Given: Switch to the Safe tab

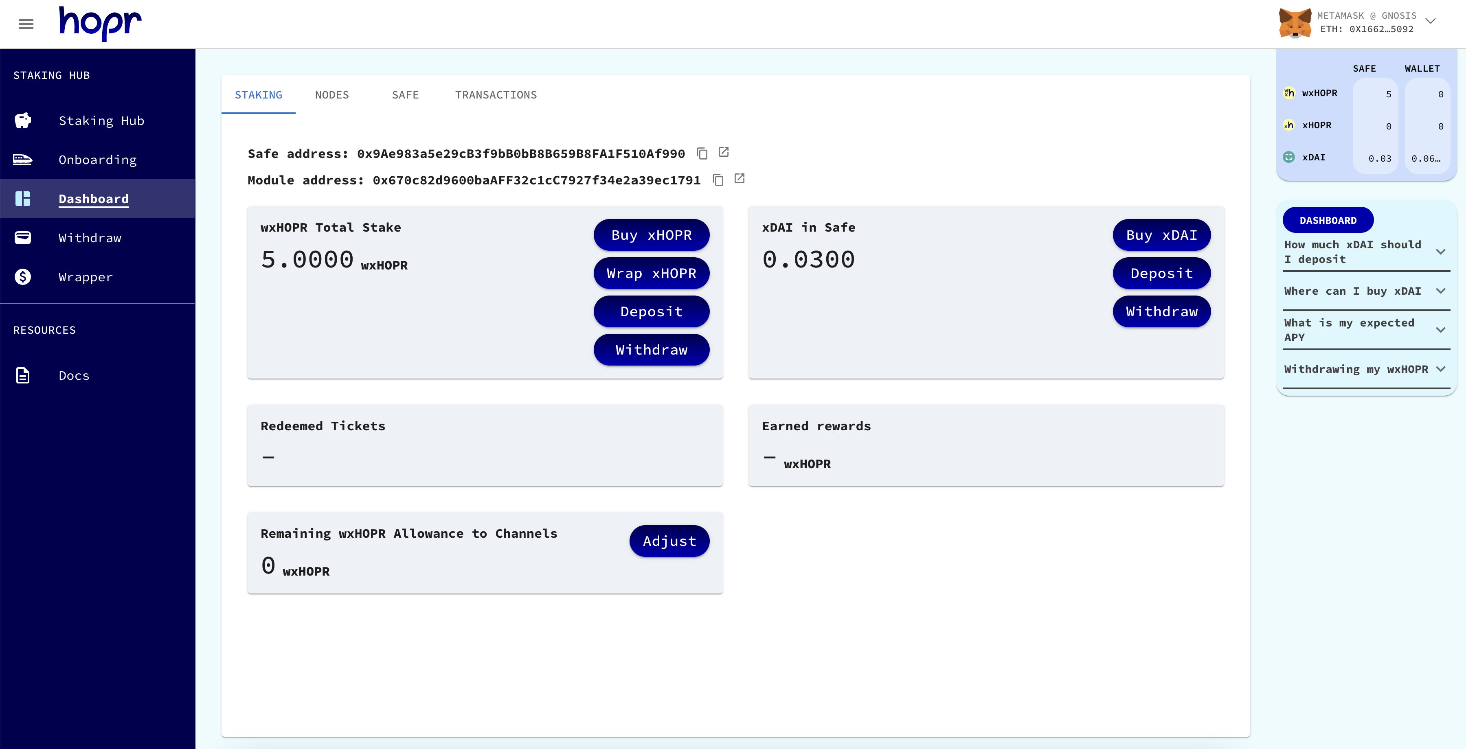Looking at the screenshot, I should 405,95.
